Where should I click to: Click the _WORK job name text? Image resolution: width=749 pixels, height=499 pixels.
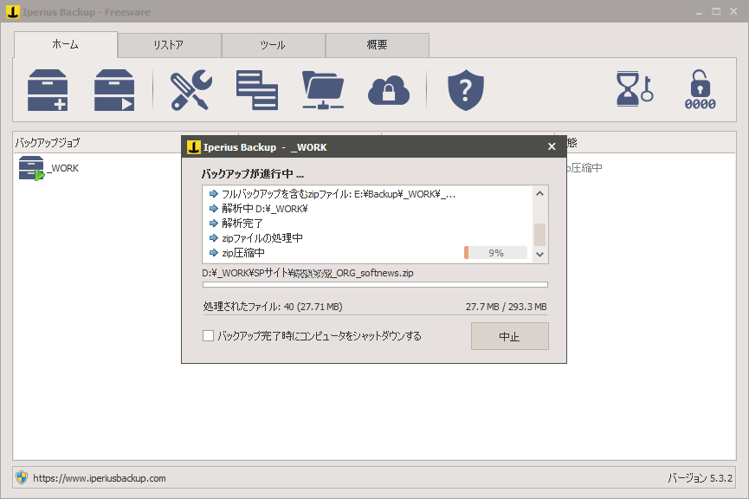[63, 168]
